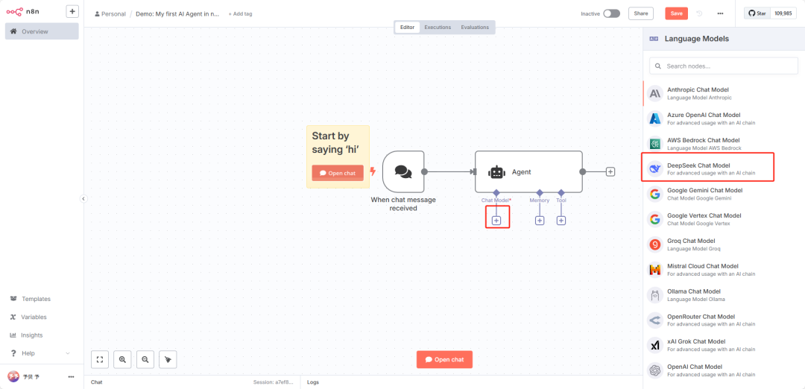
Task: Click the Share button
Action: pos(641,13)
